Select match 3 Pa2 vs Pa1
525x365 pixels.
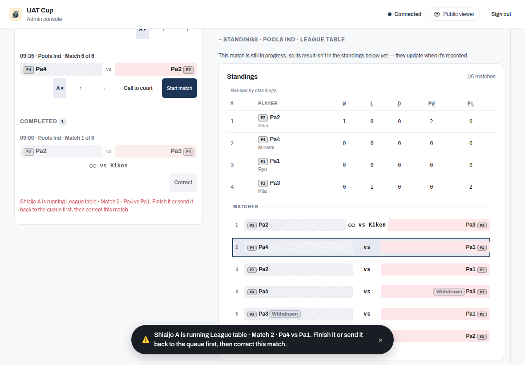click(361, 270)
